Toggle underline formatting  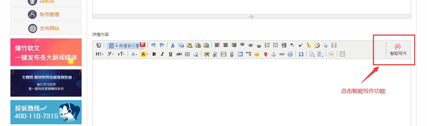pyautogui.click(x=170, y=54)
